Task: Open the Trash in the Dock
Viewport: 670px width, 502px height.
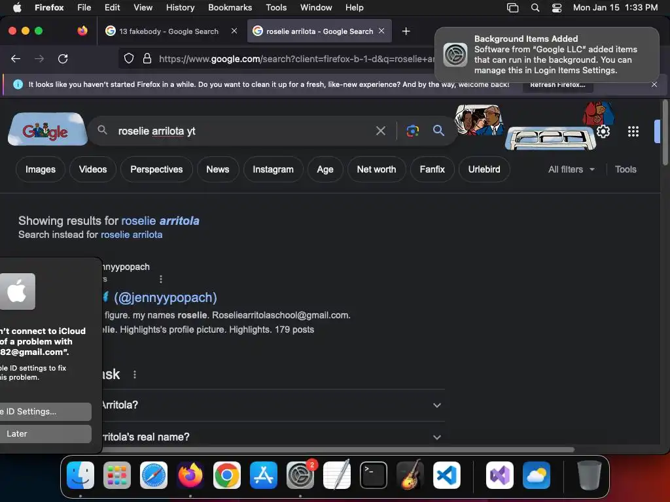Action: (x=590, y=475)
